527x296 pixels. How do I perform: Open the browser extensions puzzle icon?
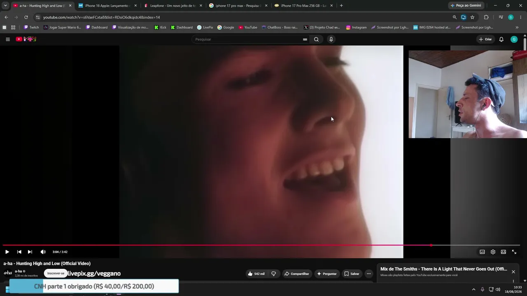click(486, 17)
